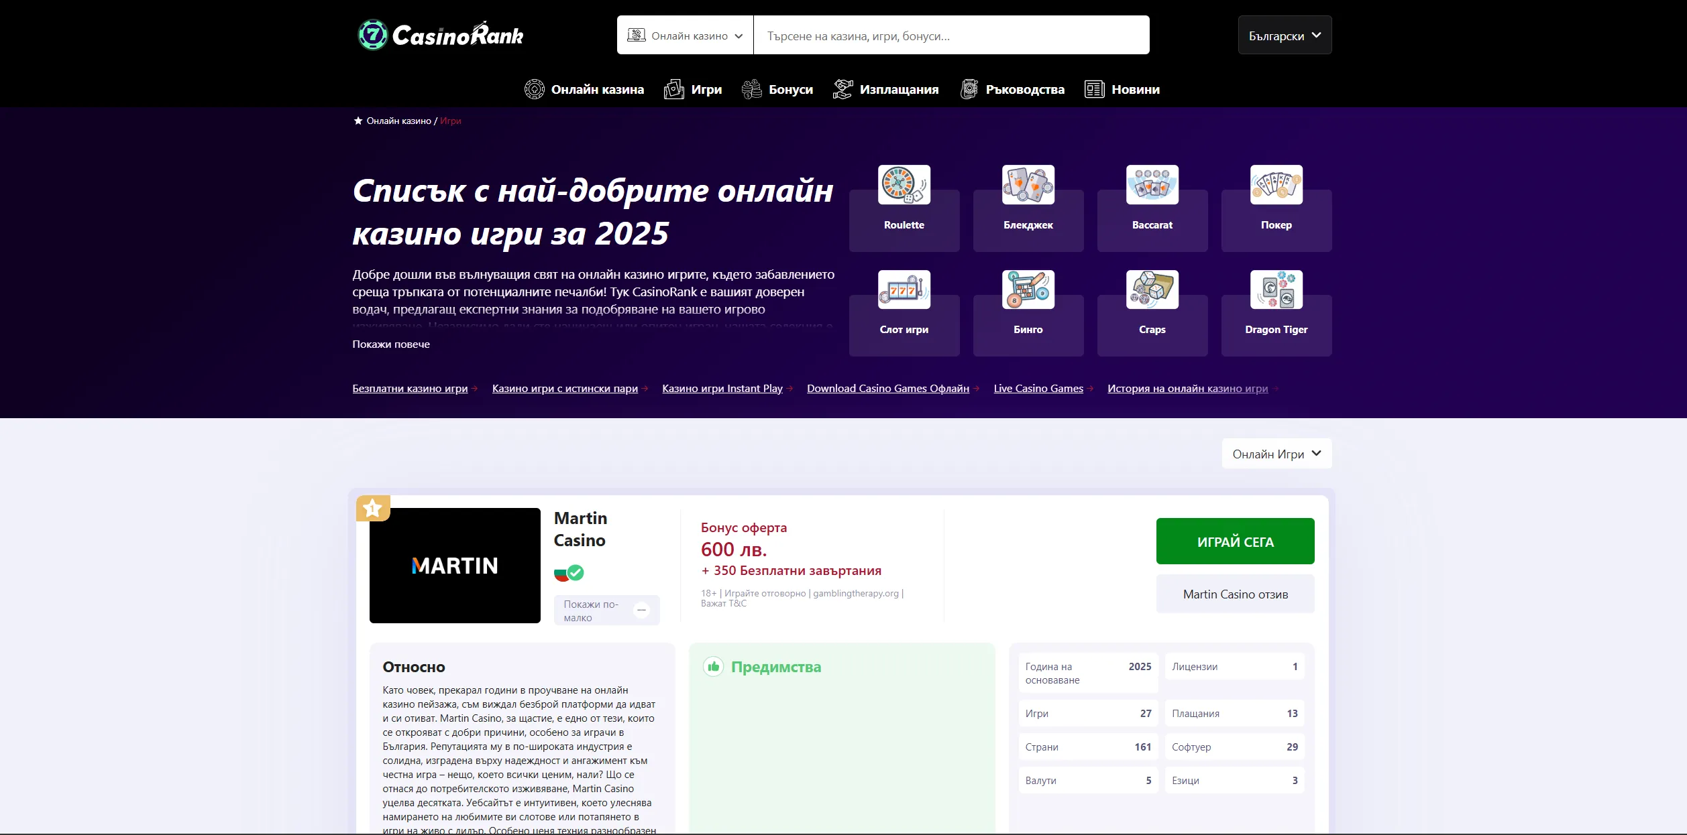Image resolution: width=1687 pixels, height=835 pixels.
Task: Expand description with Покажи повече
Action: [x=391, y=344]
